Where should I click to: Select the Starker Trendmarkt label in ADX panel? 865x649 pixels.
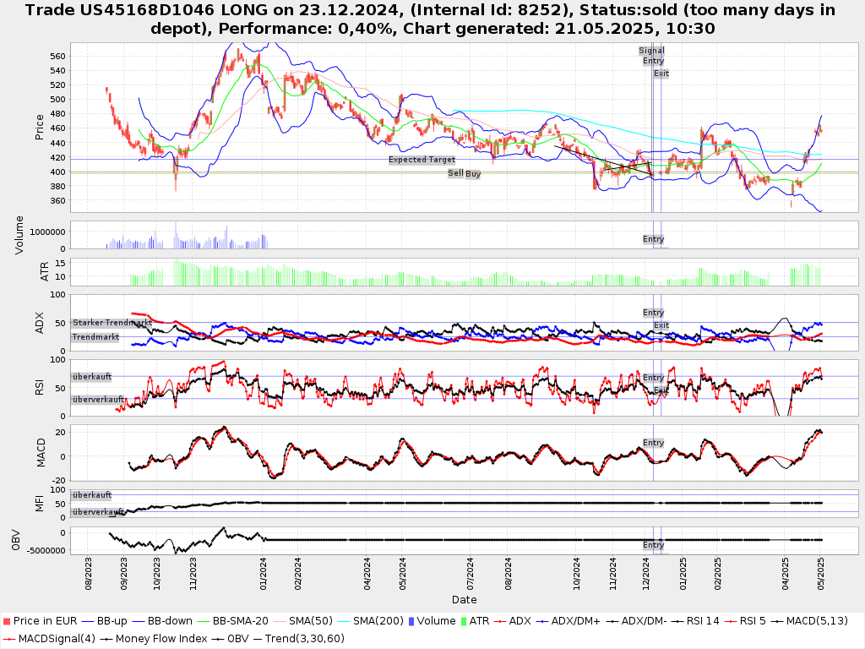(x=112, y=323)
